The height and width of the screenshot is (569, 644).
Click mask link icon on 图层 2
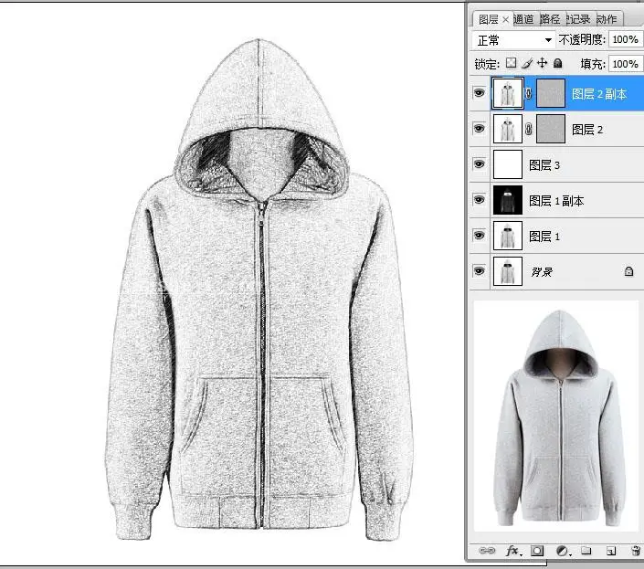click(x=529, y=130)
